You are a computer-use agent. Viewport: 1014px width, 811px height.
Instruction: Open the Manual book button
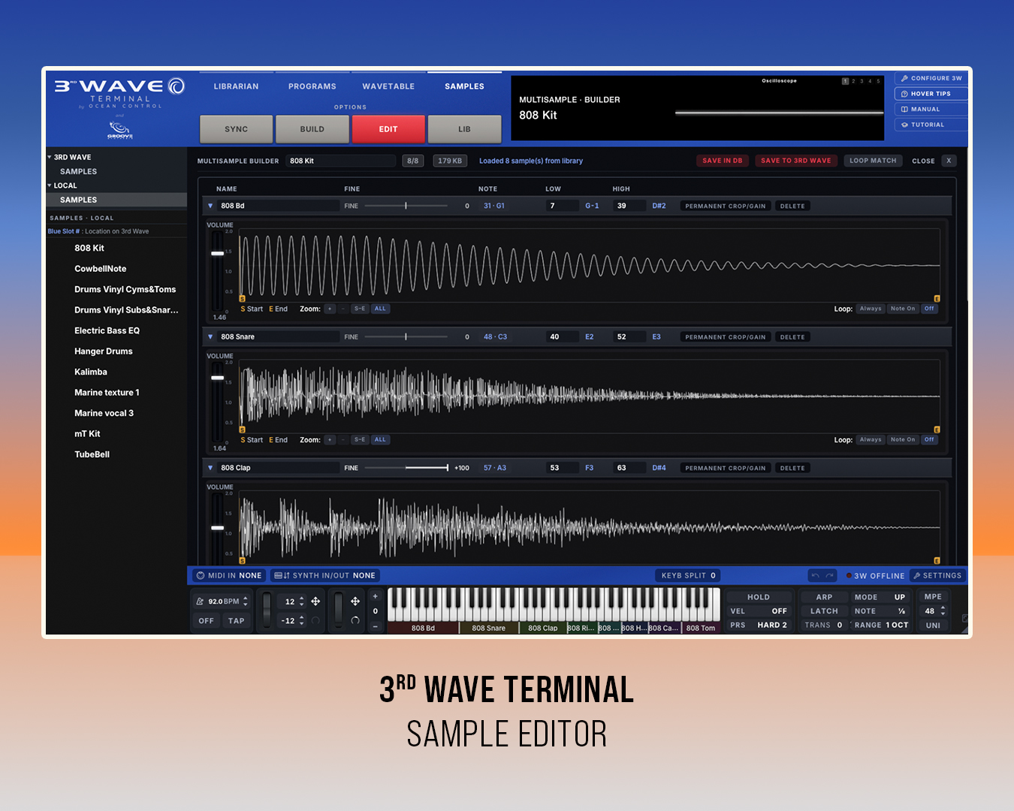pos(931,110)
